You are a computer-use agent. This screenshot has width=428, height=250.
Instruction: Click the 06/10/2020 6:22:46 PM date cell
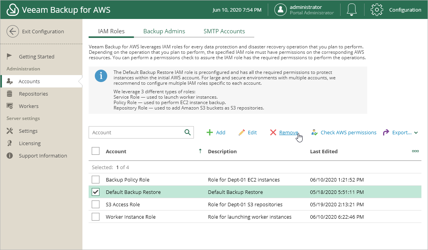click(337, 217)
